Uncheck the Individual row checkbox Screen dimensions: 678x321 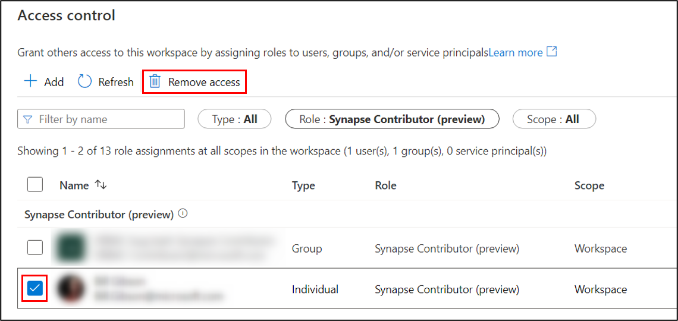pos(35,288)
